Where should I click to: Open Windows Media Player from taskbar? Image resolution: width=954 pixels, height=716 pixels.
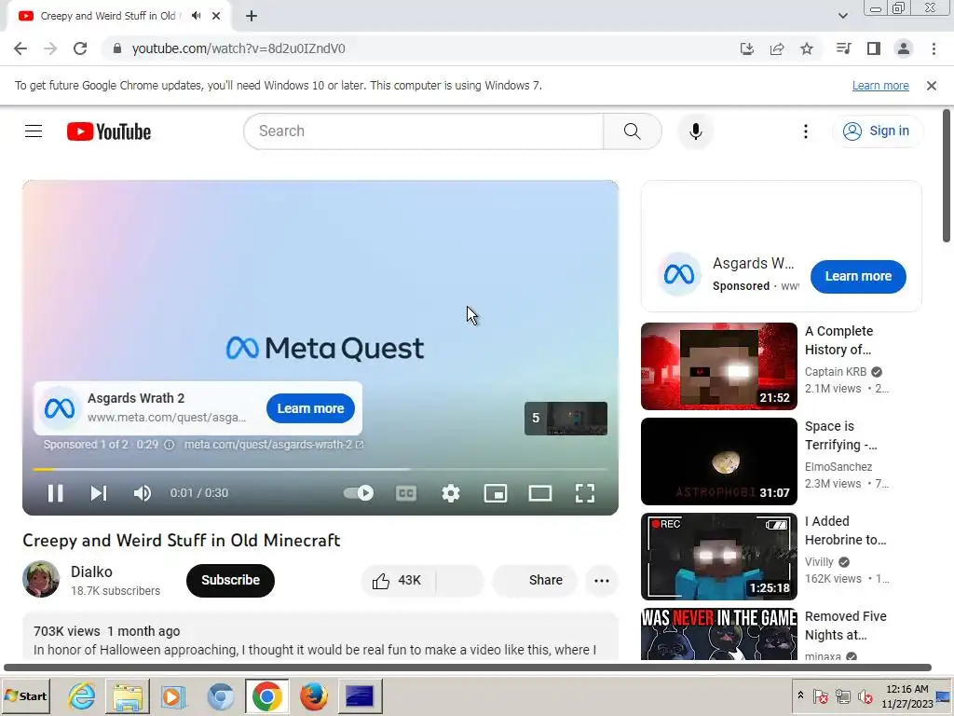(x=173, y=695)
